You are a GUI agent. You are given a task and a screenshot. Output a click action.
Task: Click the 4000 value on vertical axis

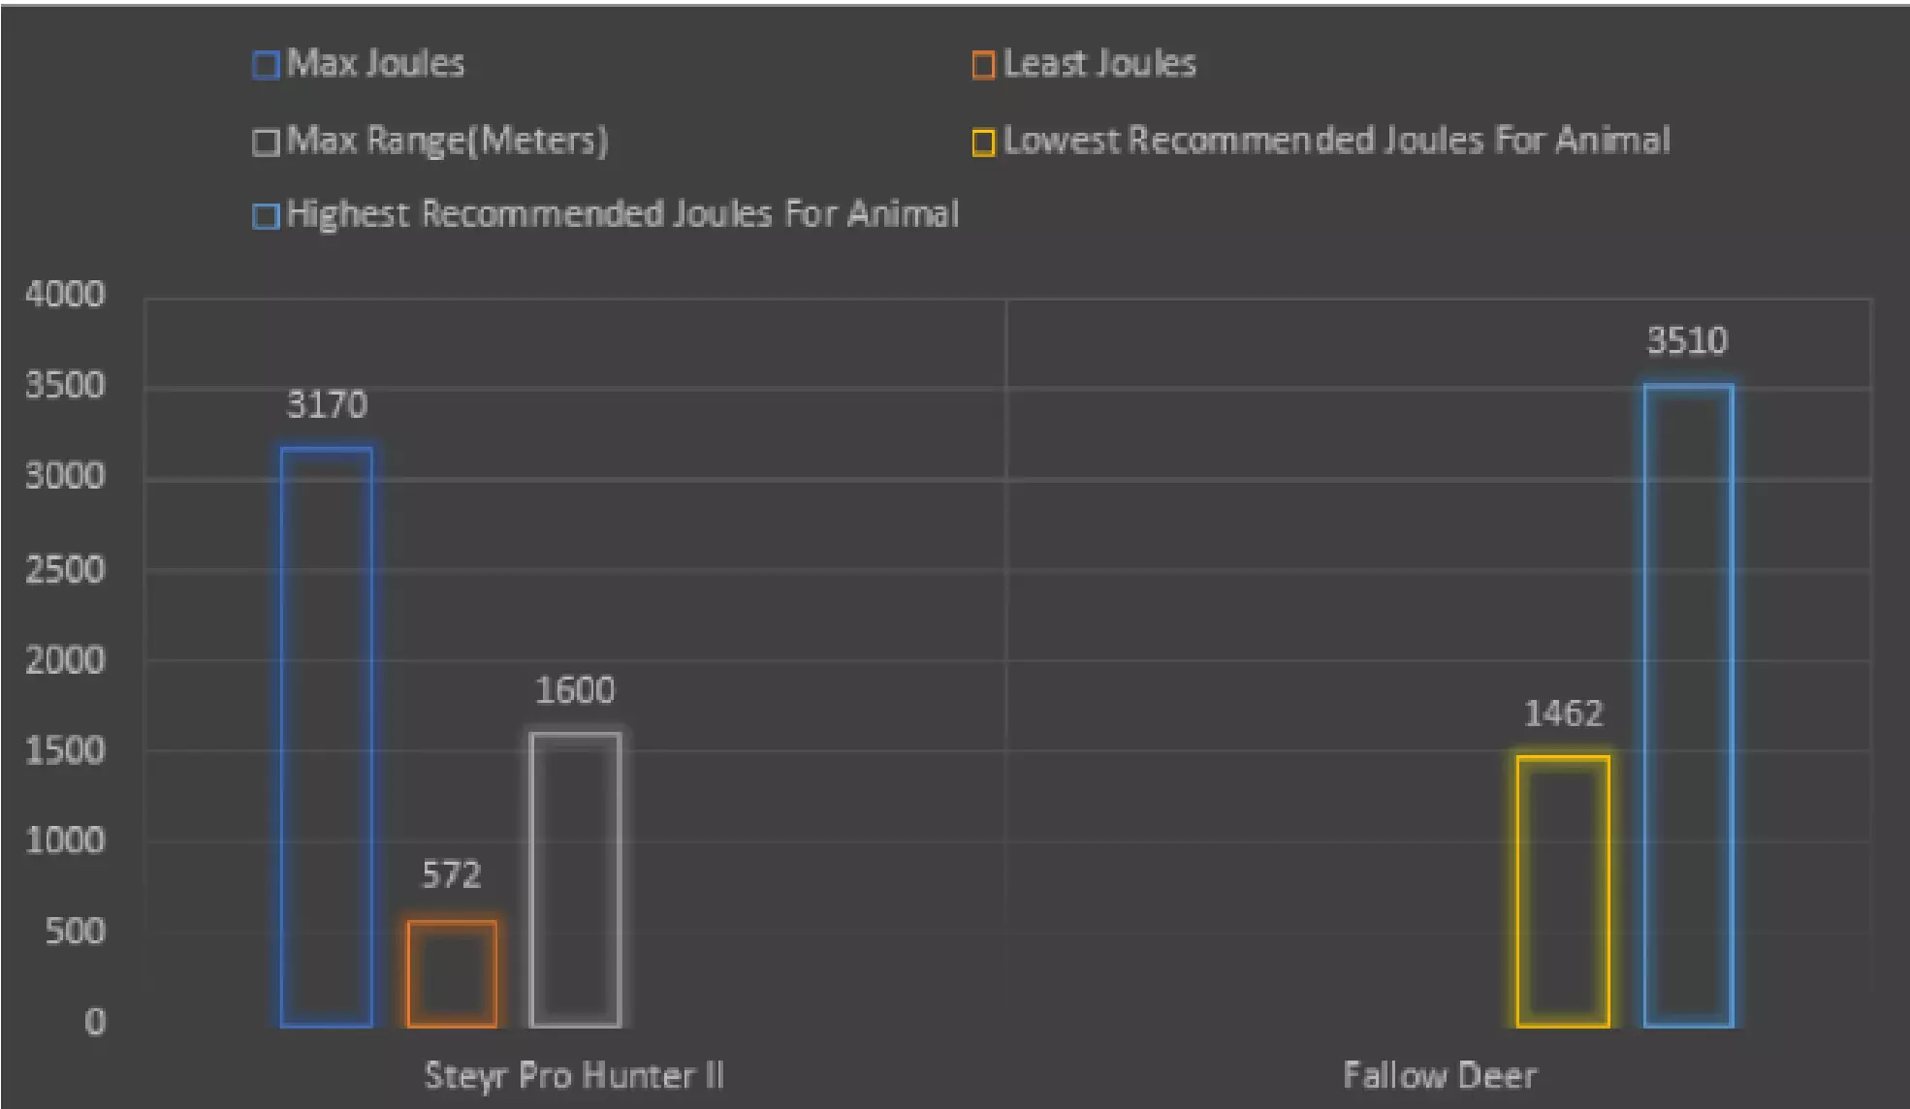[65, 294]
